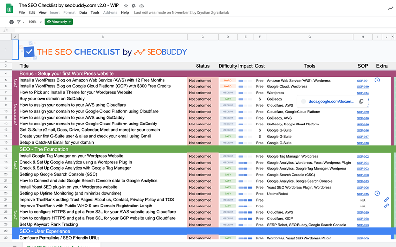
Task: Click the HARD difficulty tag for AWS install row
Action: click(228, 80)
